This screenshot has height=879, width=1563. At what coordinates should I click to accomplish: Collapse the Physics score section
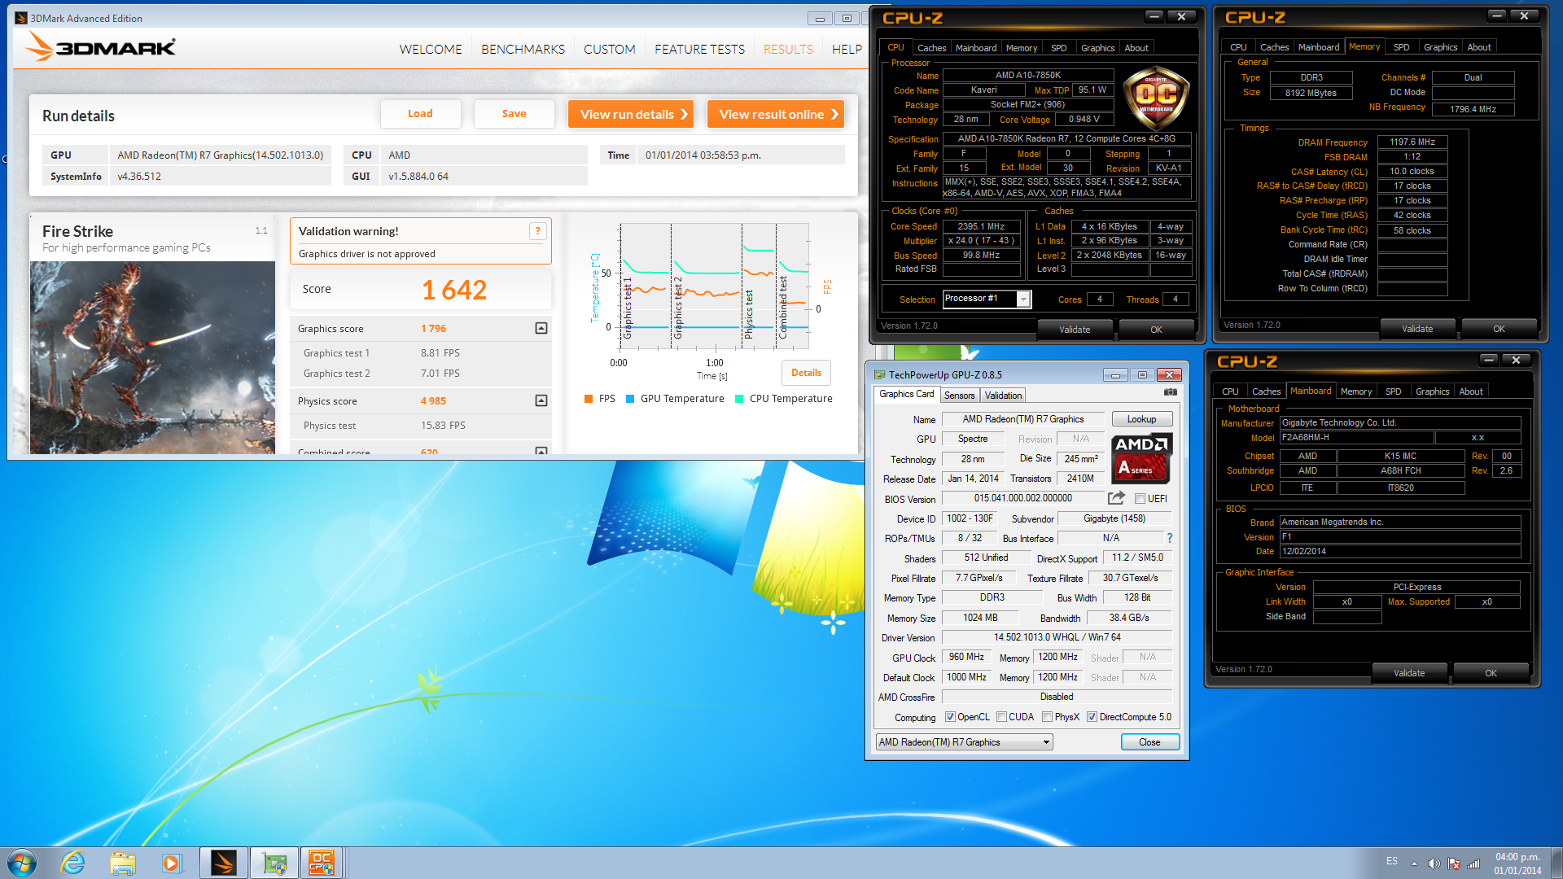[541, 400]
